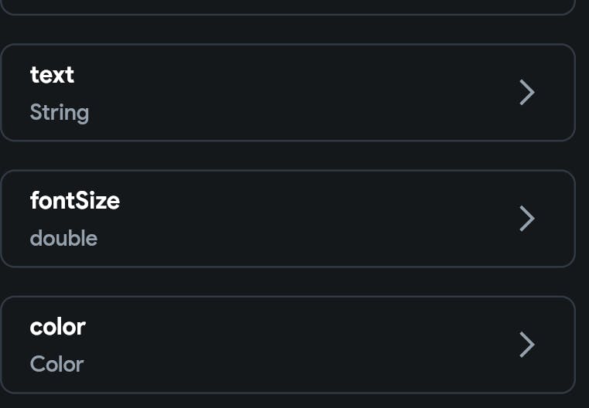Click the 'String' type label

[60, 113]
